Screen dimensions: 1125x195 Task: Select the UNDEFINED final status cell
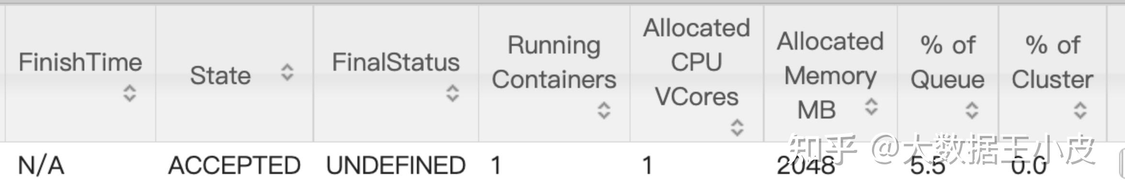[396, 166]
